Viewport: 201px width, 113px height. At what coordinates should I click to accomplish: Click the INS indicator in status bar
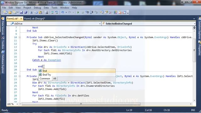(193, 110)
